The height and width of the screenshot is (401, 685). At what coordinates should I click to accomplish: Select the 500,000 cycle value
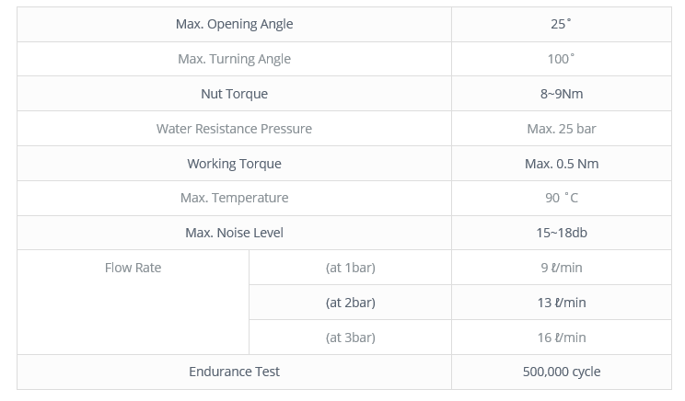[x=562, y=372]
